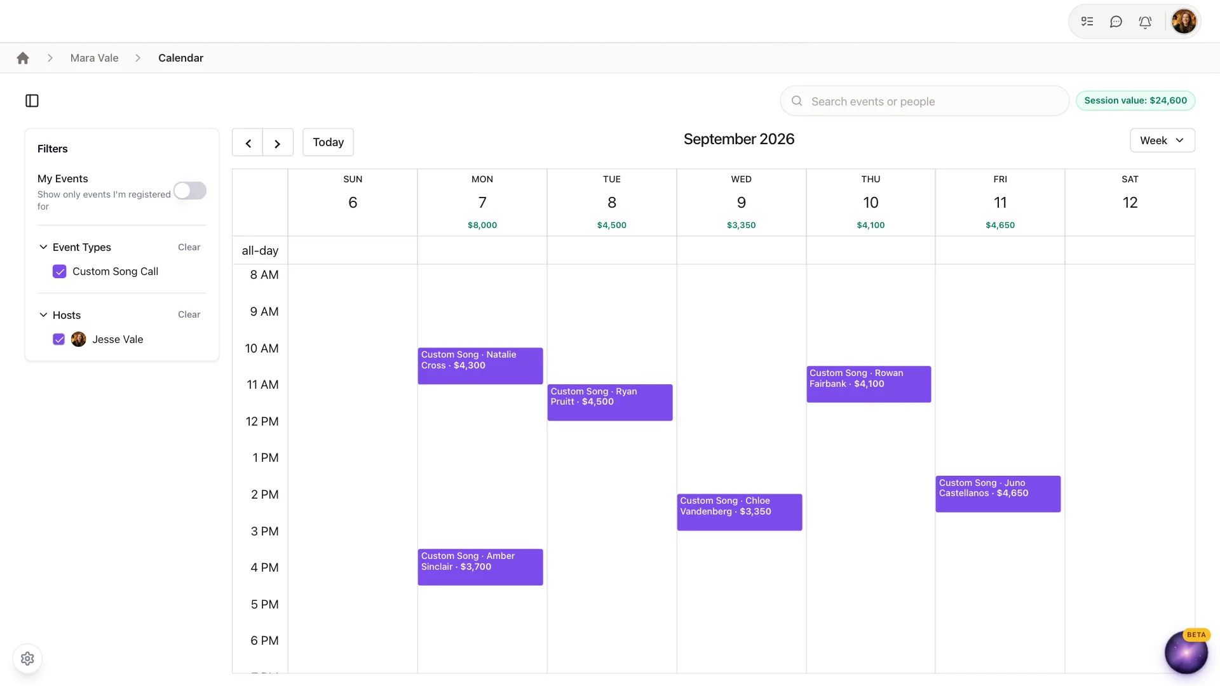Open Chloe Vandenberg $3,350 event
Viewport: 1220px width, 686px height.
[740, 512]
